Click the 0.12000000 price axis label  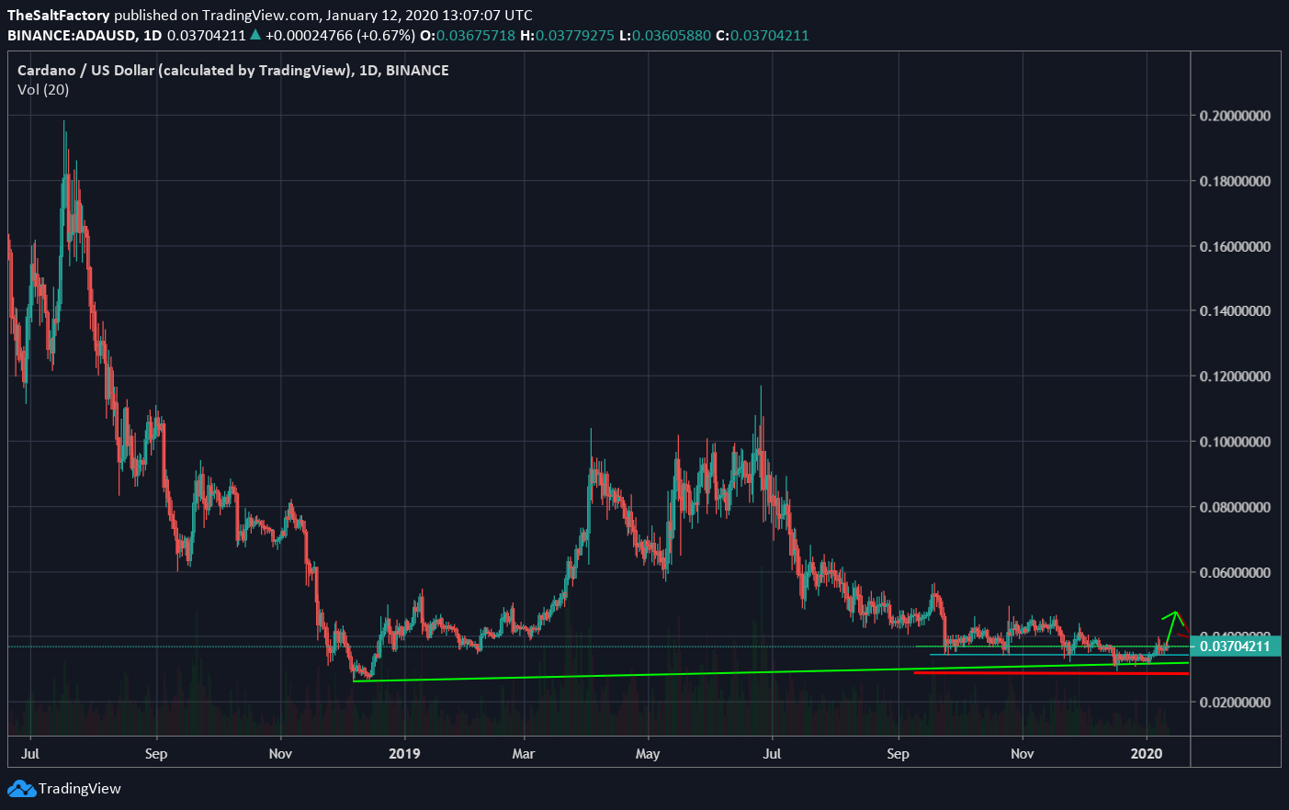(1236, 377)
